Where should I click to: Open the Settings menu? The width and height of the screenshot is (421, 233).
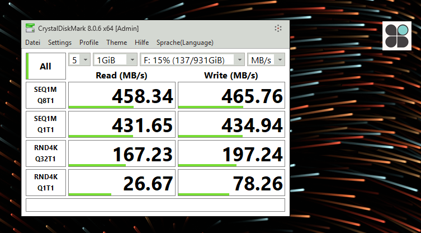tap(60, 43)
